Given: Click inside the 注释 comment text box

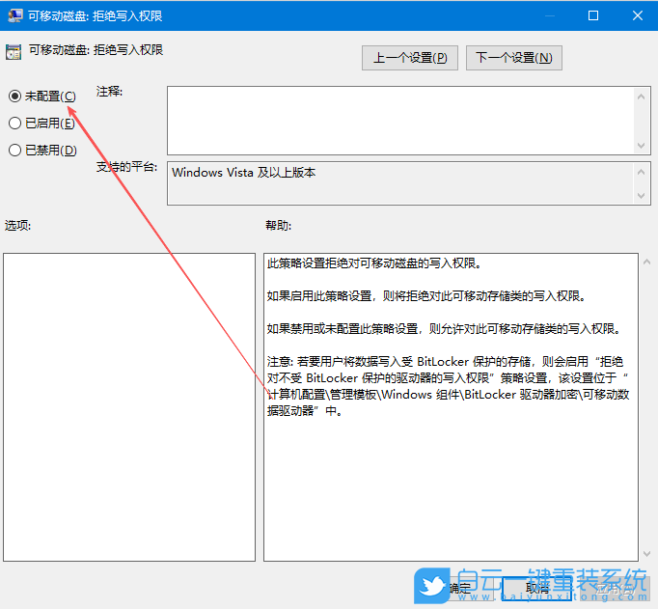Looking at the screenshot, I should (x=400, y=121).
